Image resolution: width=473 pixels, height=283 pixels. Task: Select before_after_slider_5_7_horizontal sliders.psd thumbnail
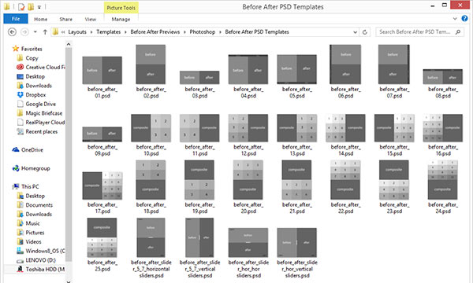coord(151,237)
